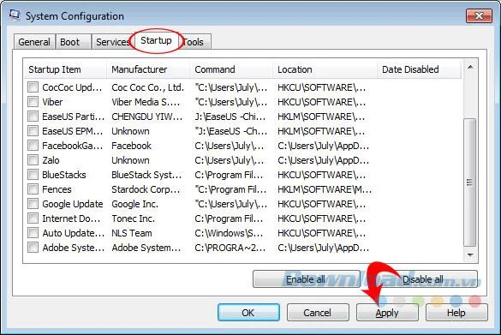Image resolution: width=501 pixels, height=335 pixels.
Task: Enable the EaseUS Parti... startup checkbox
Action: pos(33,117)
